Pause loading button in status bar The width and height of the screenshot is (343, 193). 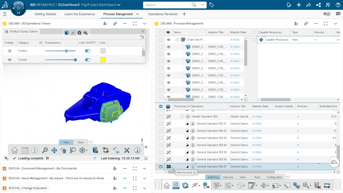tap(47, 158)
